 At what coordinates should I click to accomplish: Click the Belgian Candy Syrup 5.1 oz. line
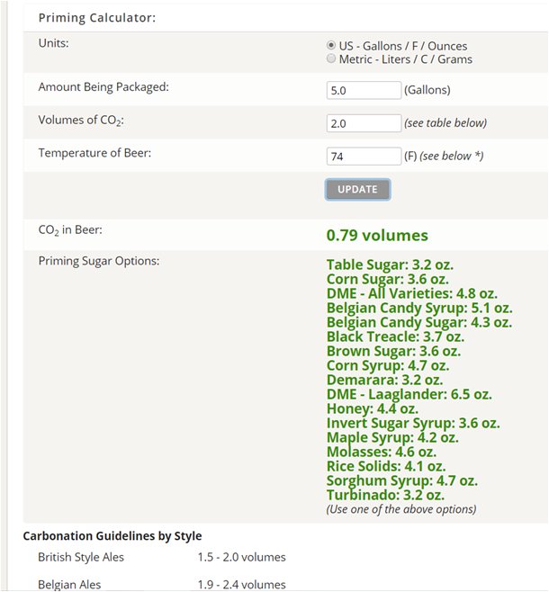419,308
